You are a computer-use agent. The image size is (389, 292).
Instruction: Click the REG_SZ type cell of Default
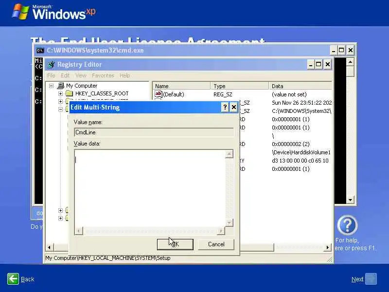(223, 94)
